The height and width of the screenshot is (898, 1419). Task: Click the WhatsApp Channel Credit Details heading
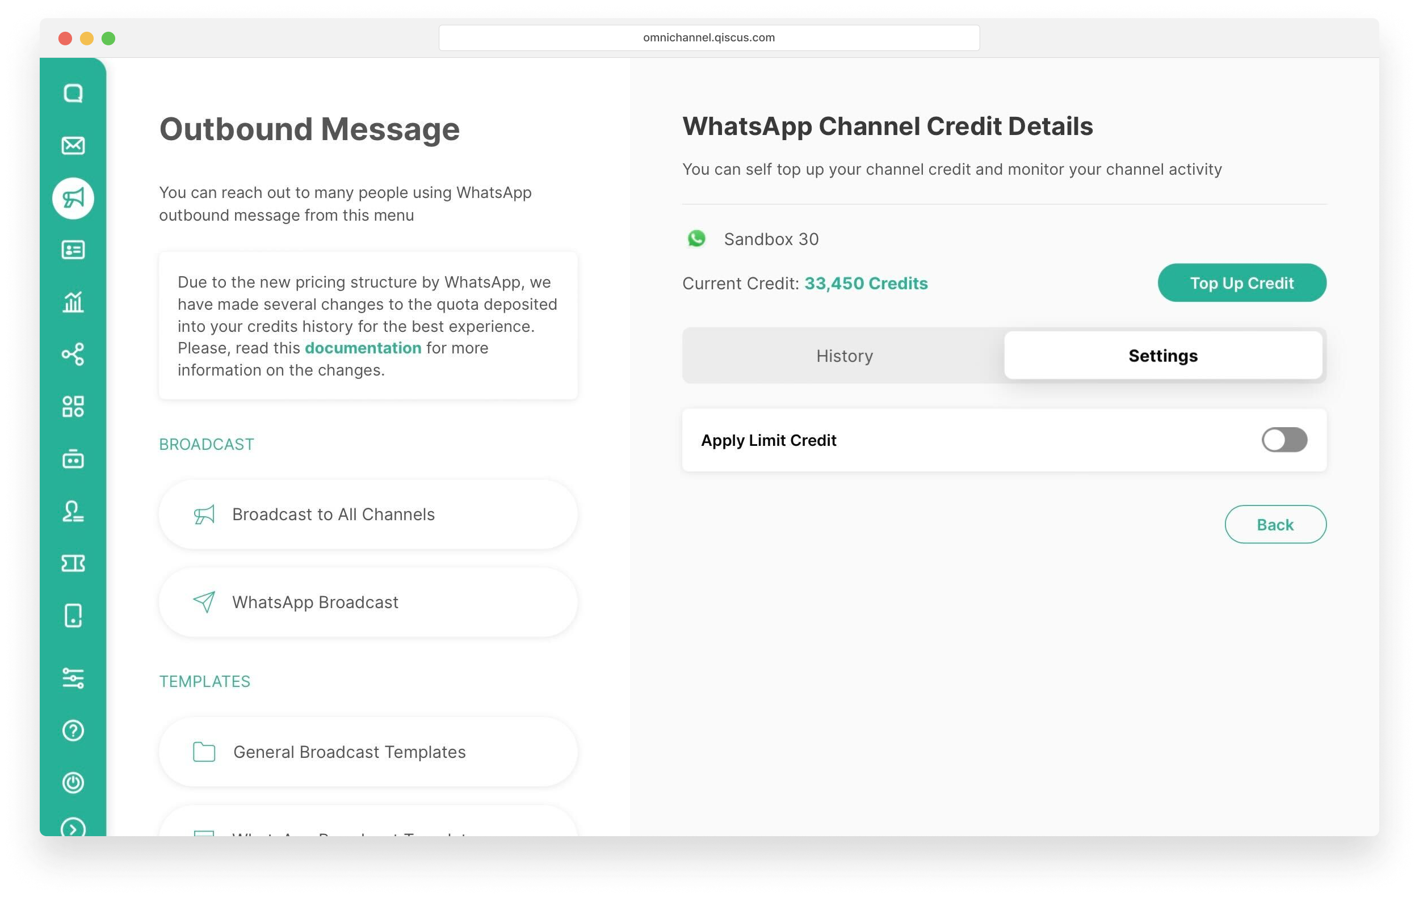click(x=888, y=126)
